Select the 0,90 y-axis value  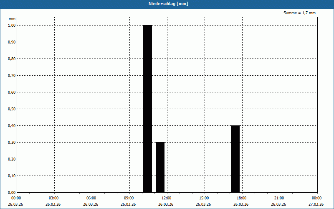point(12,42)
